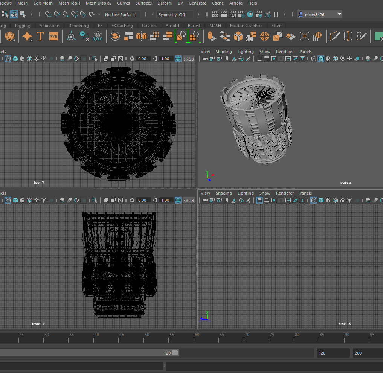
Task: Open the Render View window
Action: 215,14
